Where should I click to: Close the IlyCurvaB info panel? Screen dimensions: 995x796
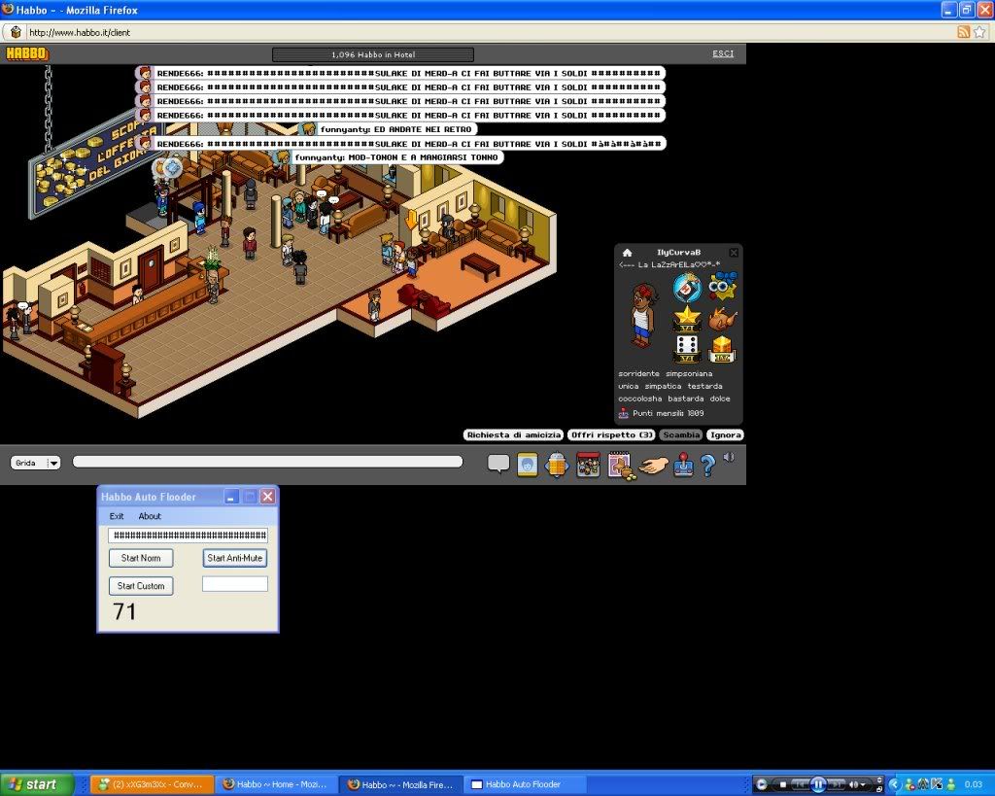point(734,253)
